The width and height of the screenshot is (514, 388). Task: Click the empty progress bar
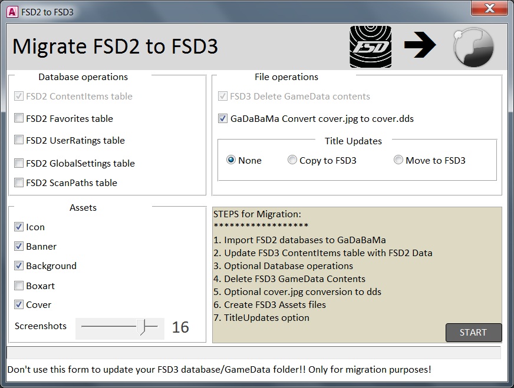click(253, 353)
